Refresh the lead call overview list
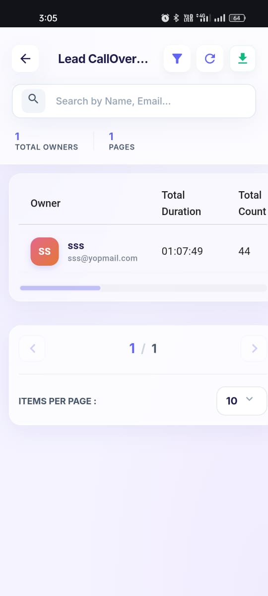 210,59
